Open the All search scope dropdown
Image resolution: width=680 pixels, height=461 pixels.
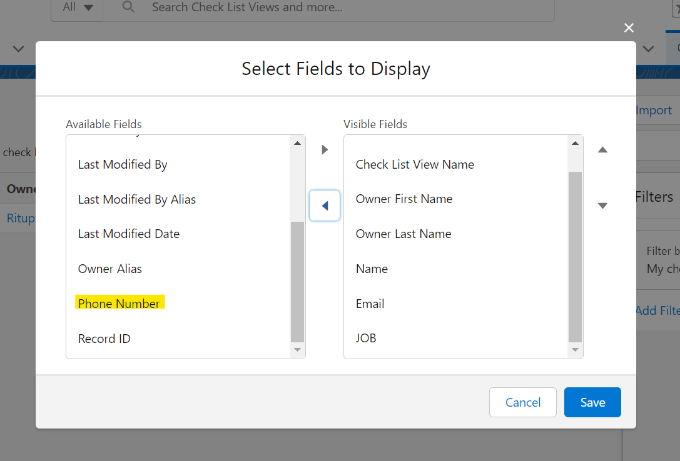[77, 7]
